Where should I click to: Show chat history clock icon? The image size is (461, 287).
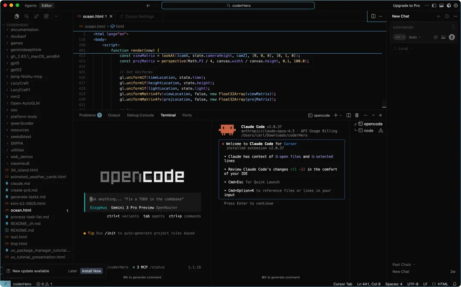(447, 16)
